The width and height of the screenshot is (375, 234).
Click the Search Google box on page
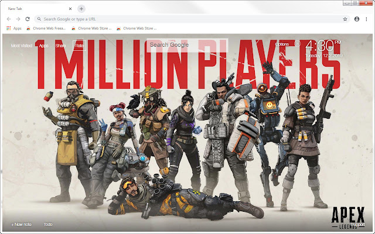[187, 45]
